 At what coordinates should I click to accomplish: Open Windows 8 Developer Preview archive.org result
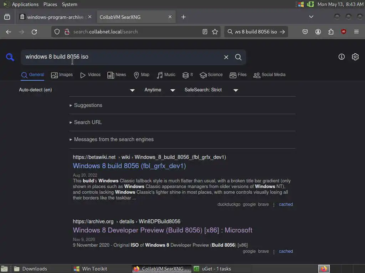pyautogui.click(x=163, y=230)
